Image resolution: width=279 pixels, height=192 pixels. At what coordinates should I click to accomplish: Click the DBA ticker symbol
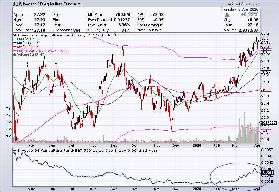(17, 4)
